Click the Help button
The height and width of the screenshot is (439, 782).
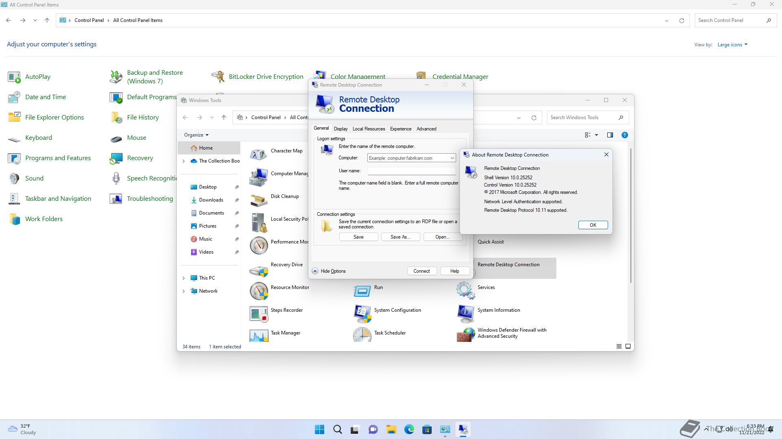pos(455,271)
